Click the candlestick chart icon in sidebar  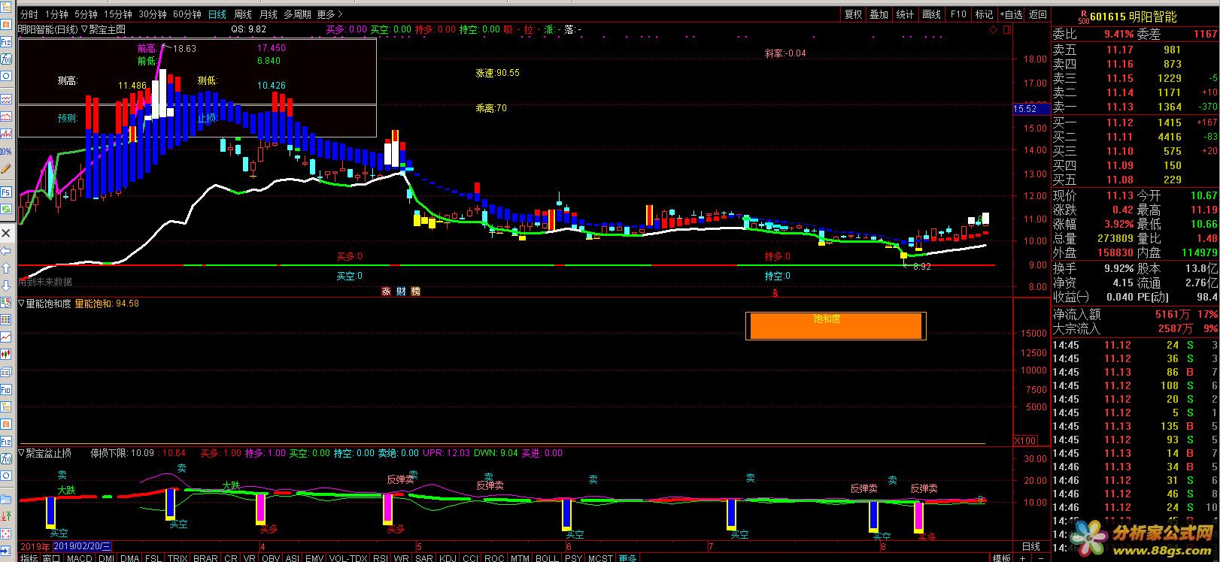(6, 354)
